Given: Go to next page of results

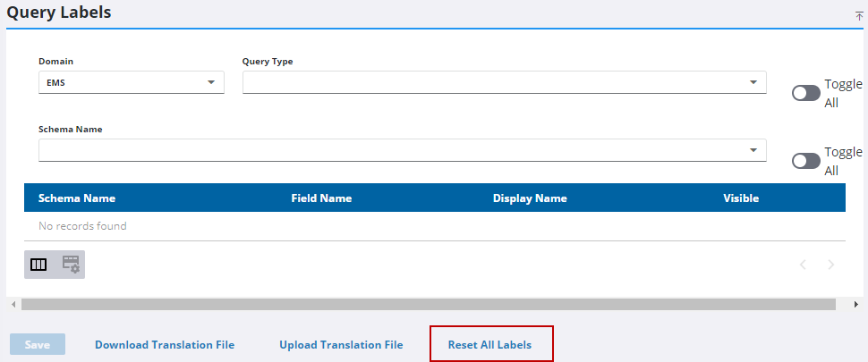Looking at the screenshot, I should (831, 265).
